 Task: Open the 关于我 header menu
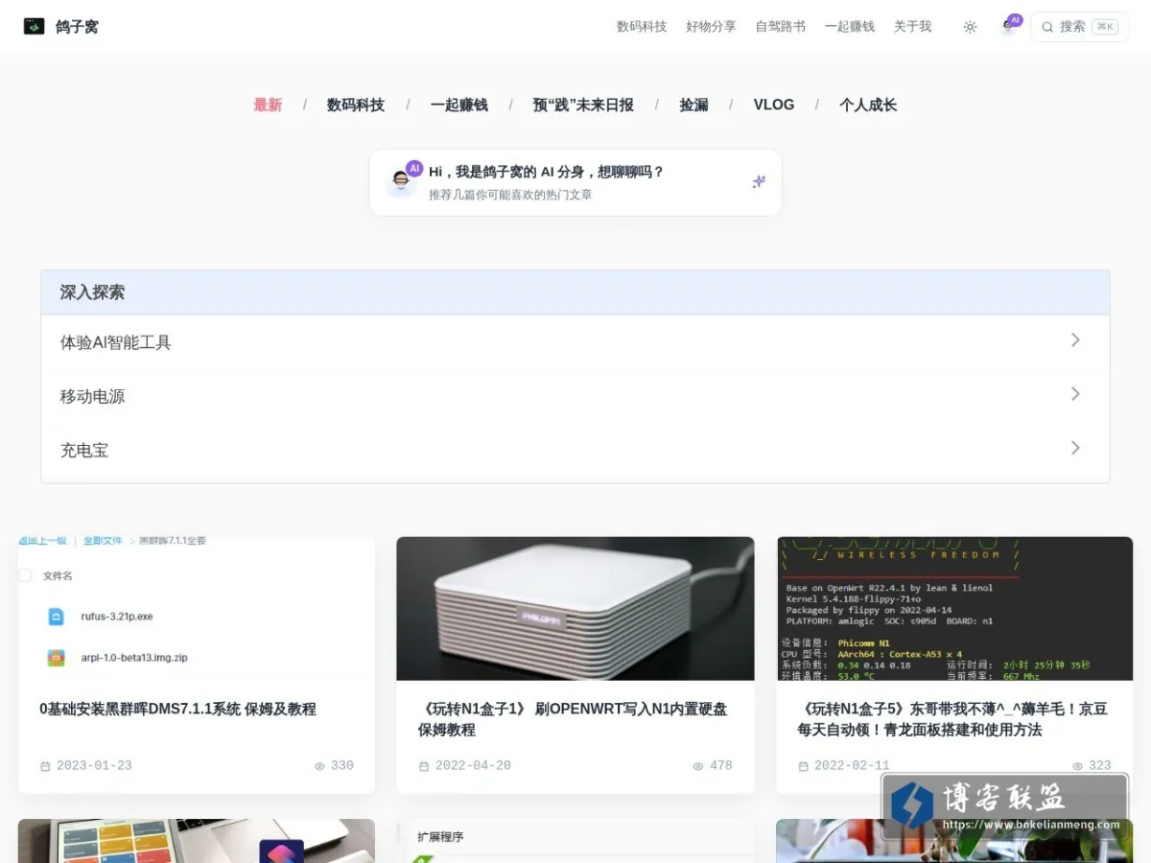[913, 27]
